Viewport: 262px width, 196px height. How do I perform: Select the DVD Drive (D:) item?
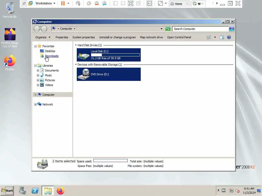click(108, 74)
